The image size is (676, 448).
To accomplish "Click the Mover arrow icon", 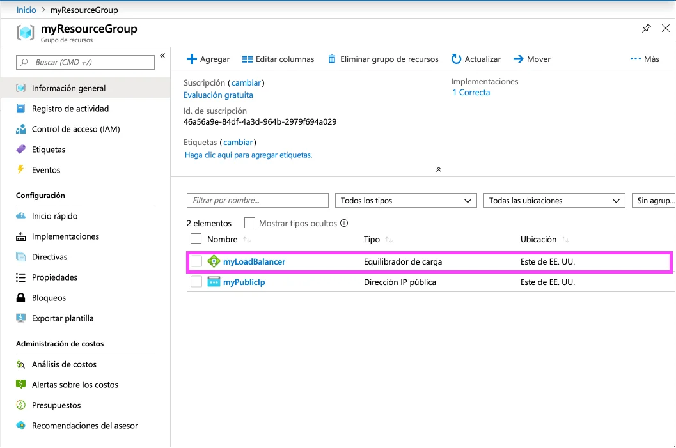I will 518,59.
